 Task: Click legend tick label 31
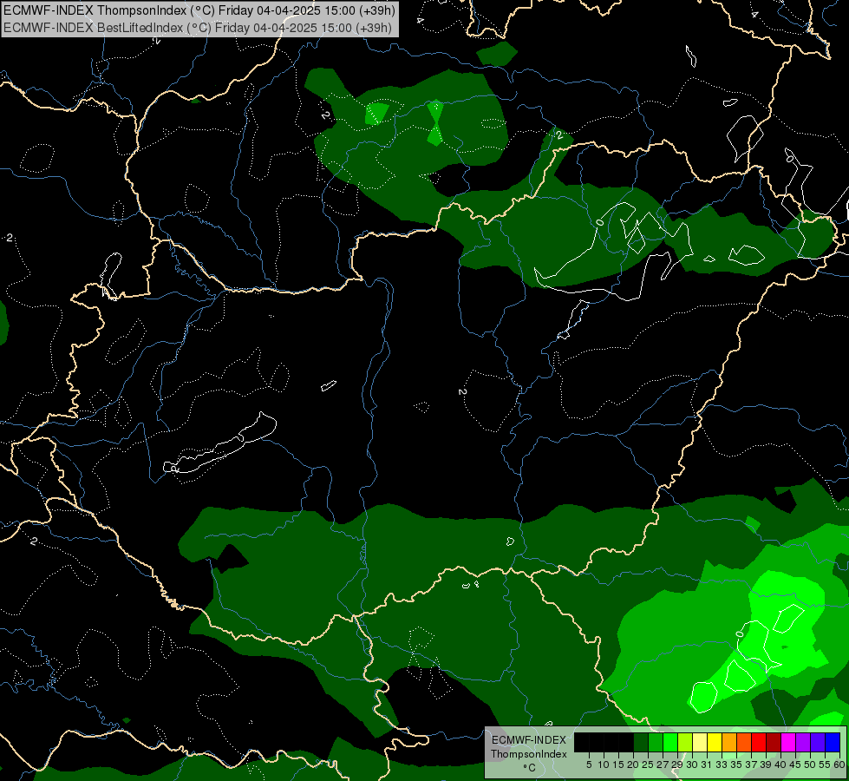pos(707,765)
